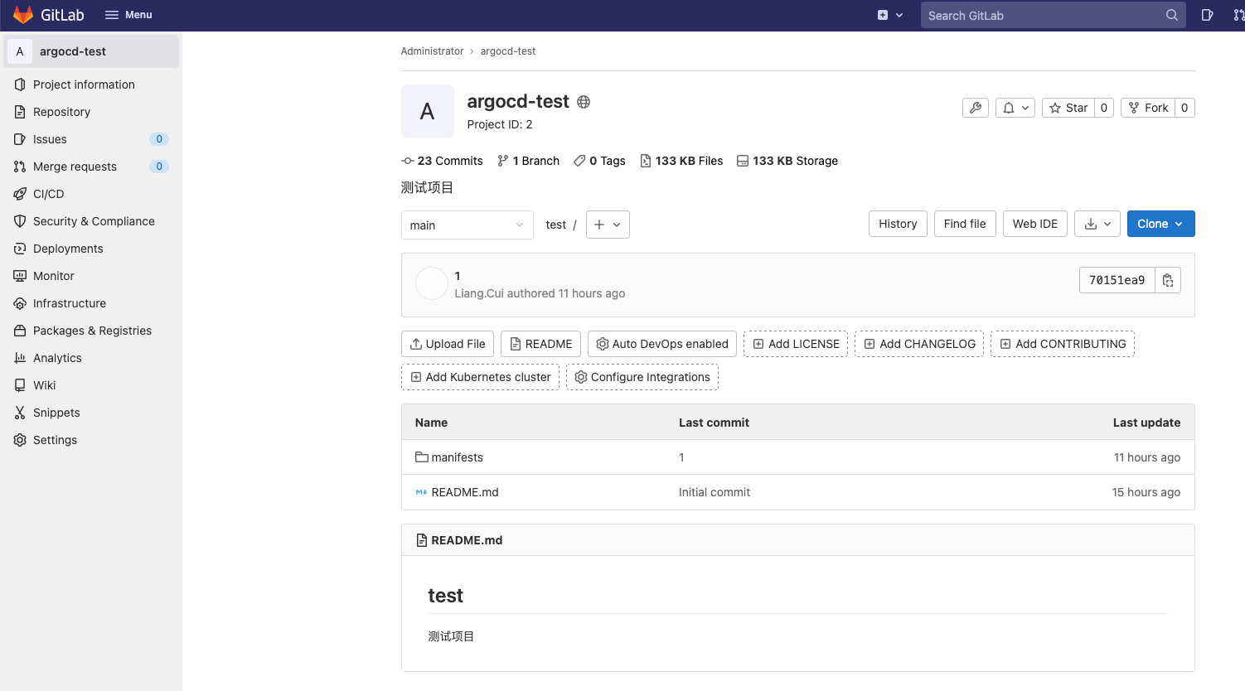
Task: Open the Menu in the top bar
Action: point(128,15)
